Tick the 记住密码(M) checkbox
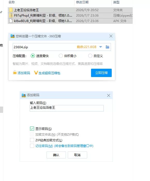Image resolution: width=150 pixels, height=181 pixels. (32, 146)
